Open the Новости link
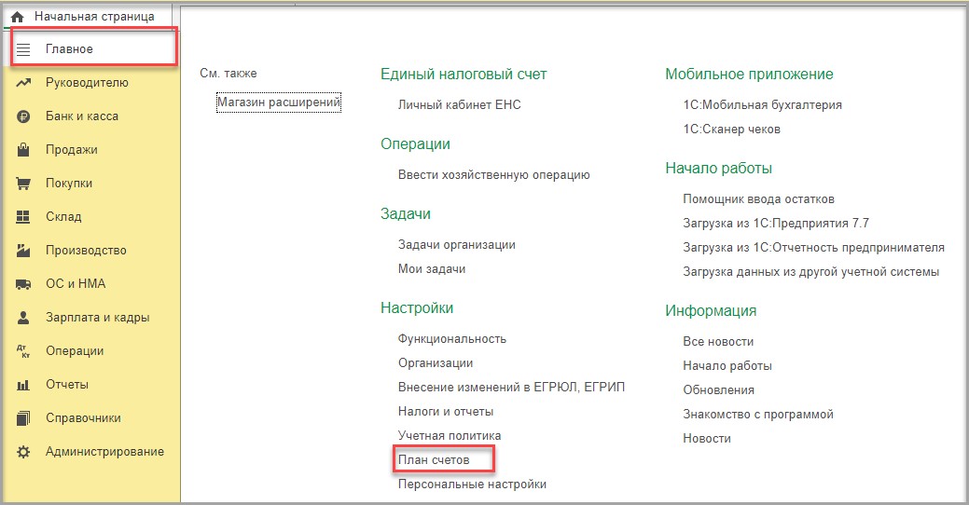The height and width of the screenshot is (505, 969). tap(707, 438)
